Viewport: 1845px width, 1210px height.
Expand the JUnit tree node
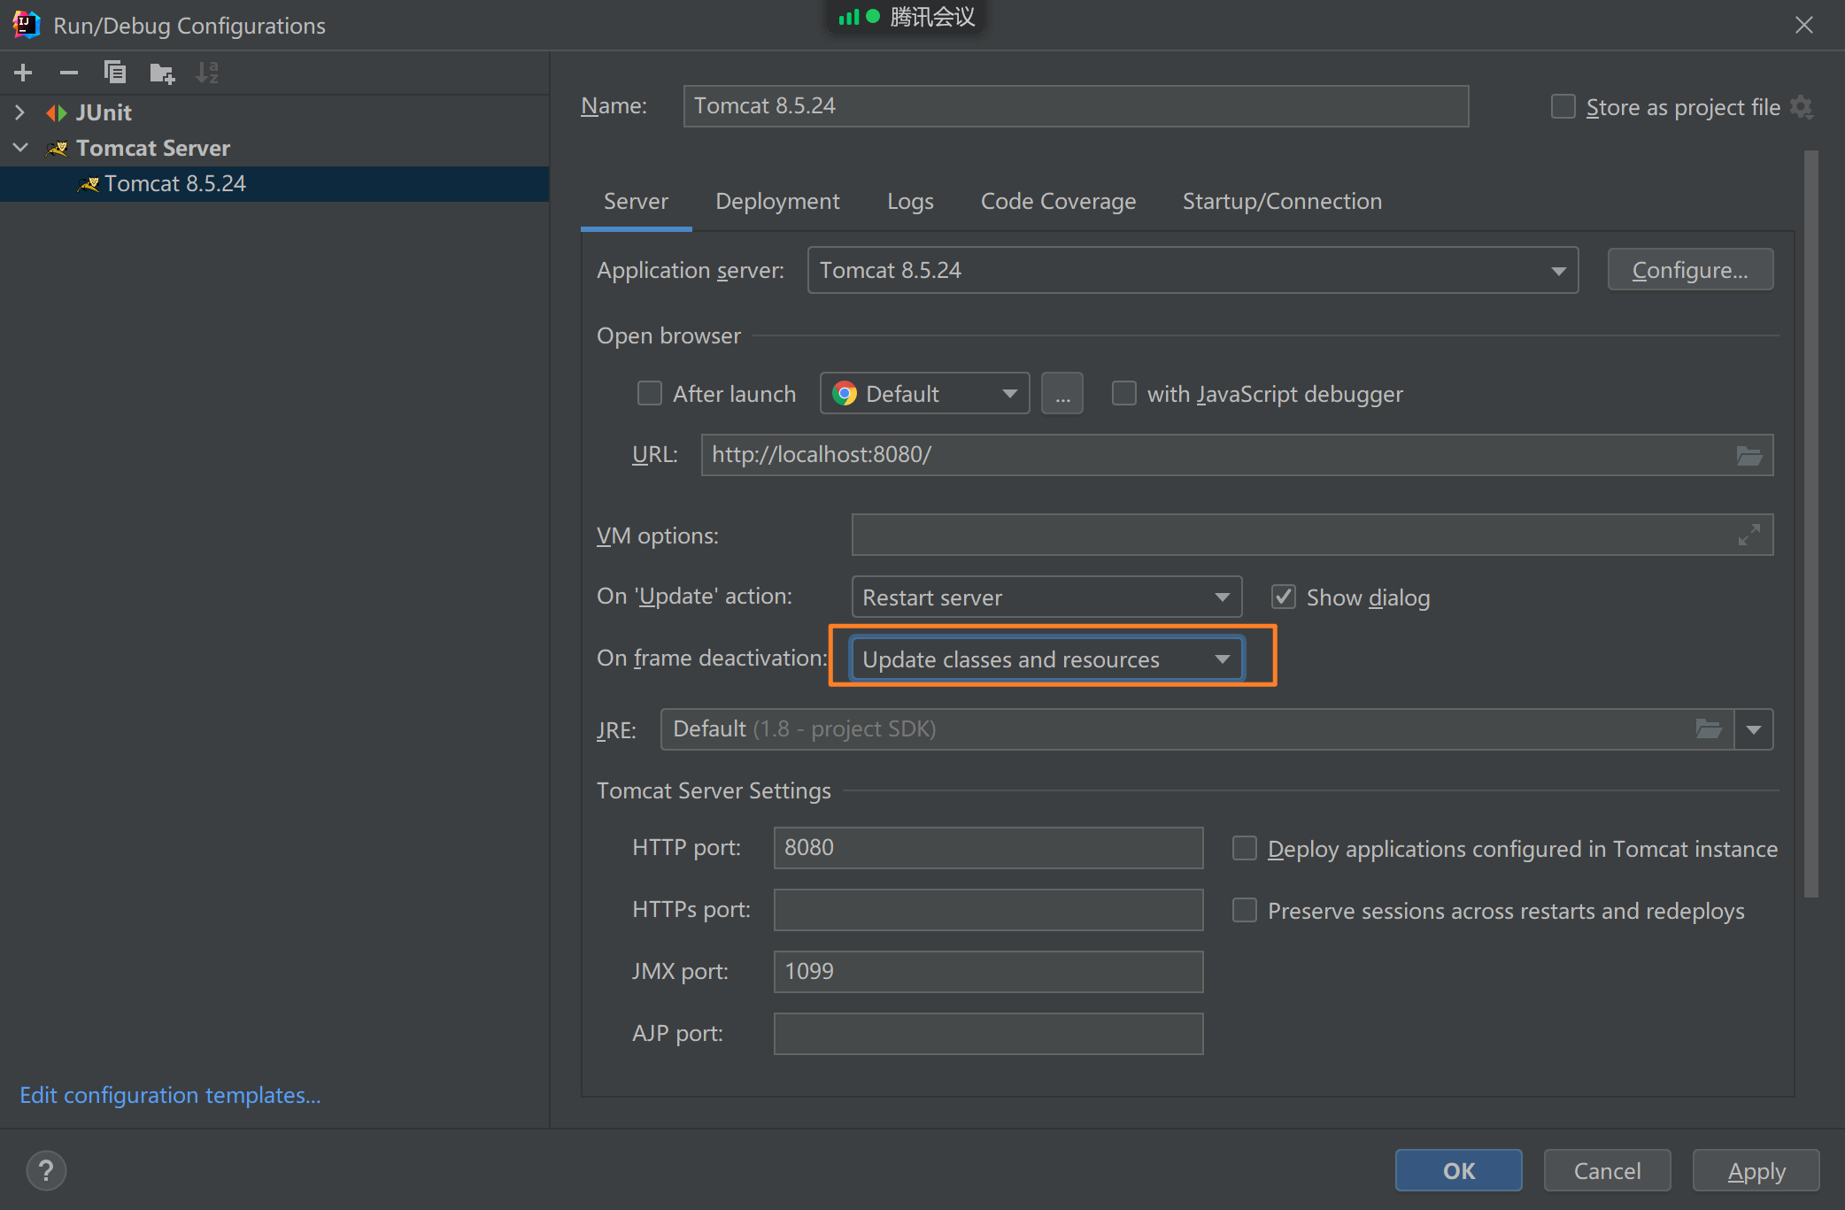coord(20,112)
